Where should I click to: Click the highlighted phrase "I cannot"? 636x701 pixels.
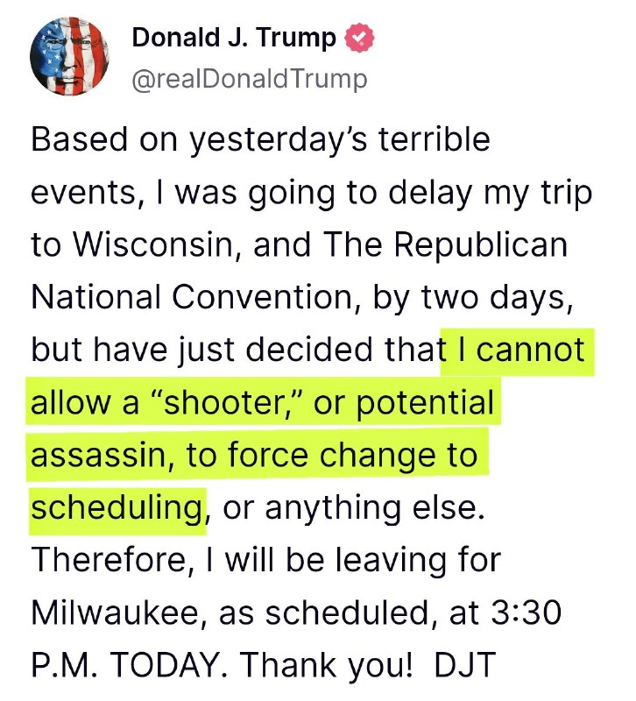click(516, 350)
